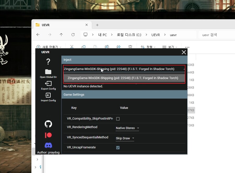Select ZingangGame-WinGDK-Shipping from the dropdown list
This screenshot has height=173, width=235.
[123, 78]
